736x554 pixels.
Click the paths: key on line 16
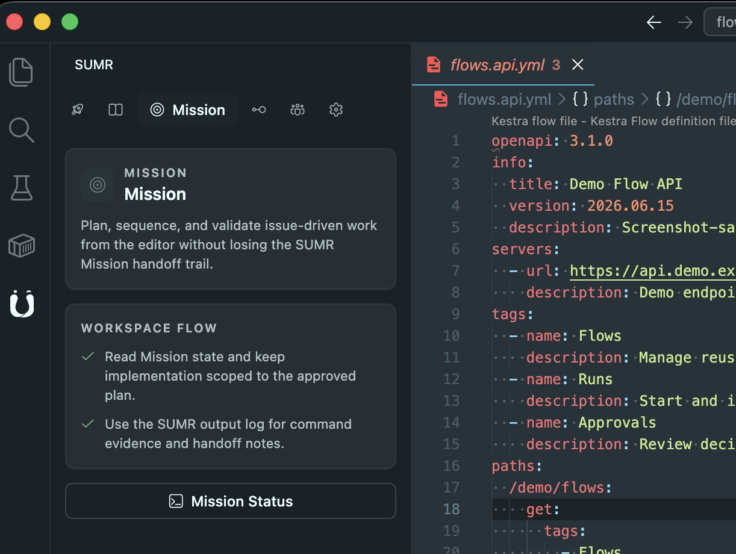coord(517,465)
